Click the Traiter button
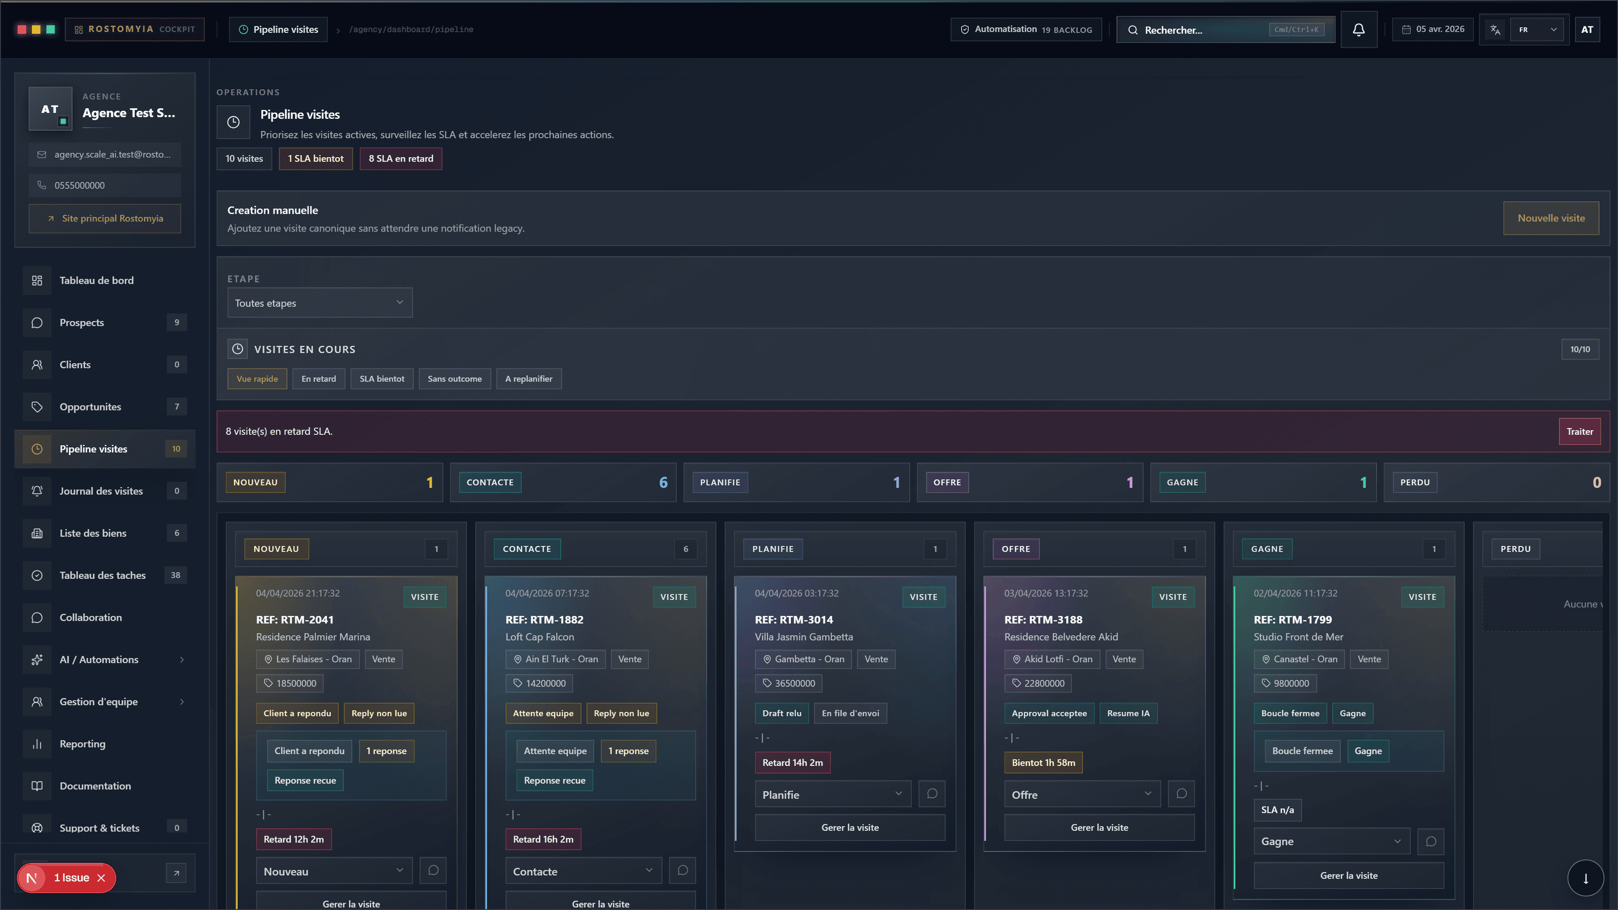This screenshot has height=910, width=1618. click(x=1579, y=431)
